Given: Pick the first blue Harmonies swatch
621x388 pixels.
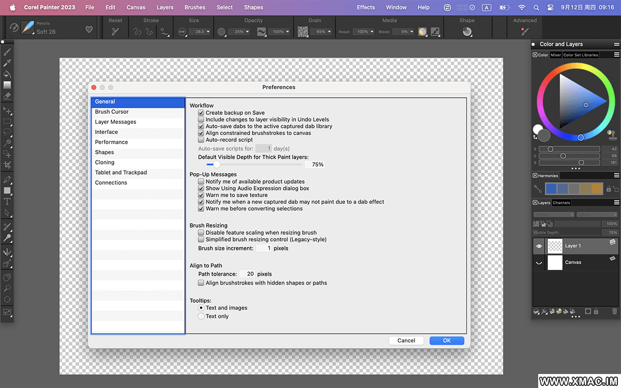Looking at the screenshot, I should click(x=551, y=189).
